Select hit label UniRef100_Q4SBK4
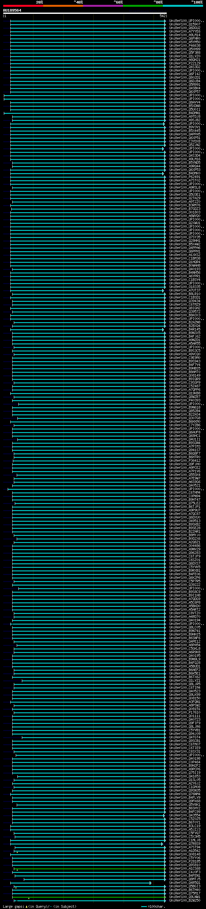This screenshot has width=206, height=909. tap(185, 88)
